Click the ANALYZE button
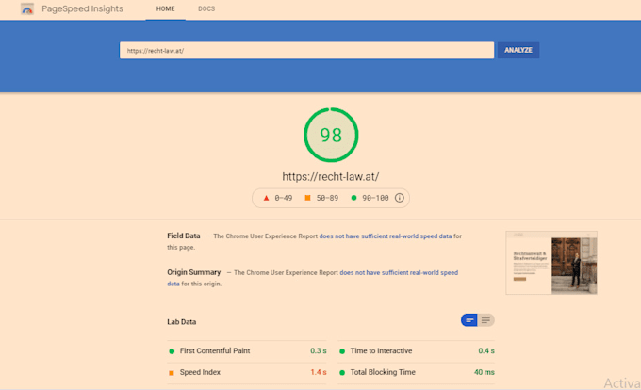Viewport: 641px width, 390px height. (x=518, y=50)
